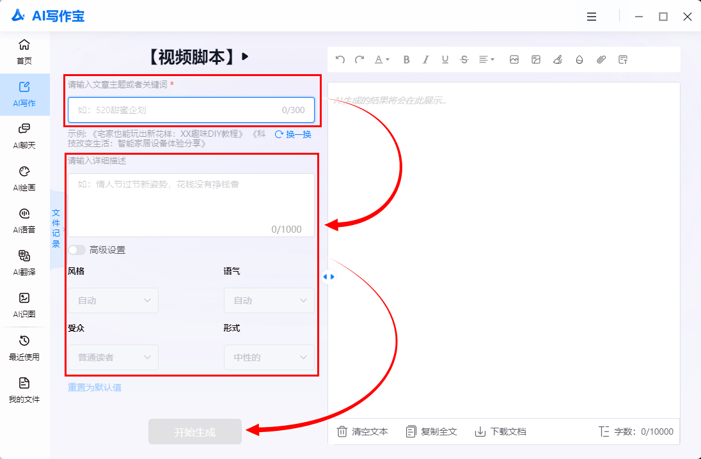Open the 语气 dropdown

(x=269, y=300)
